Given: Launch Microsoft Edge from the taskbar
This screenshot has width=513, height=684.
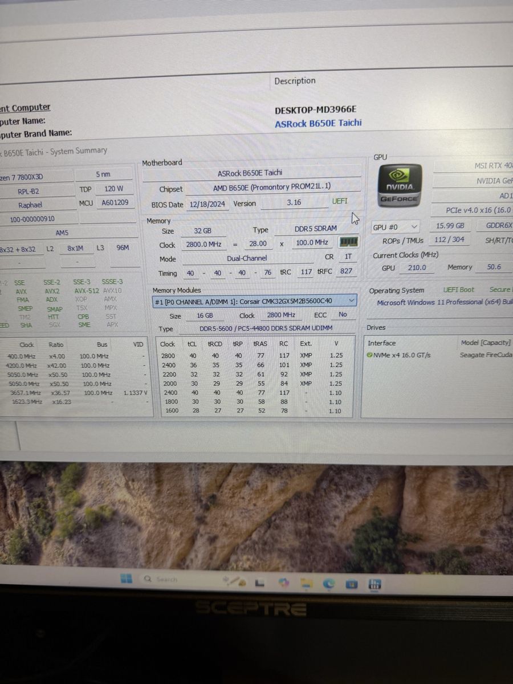Looking at the screenshot, I should (329, 583).
